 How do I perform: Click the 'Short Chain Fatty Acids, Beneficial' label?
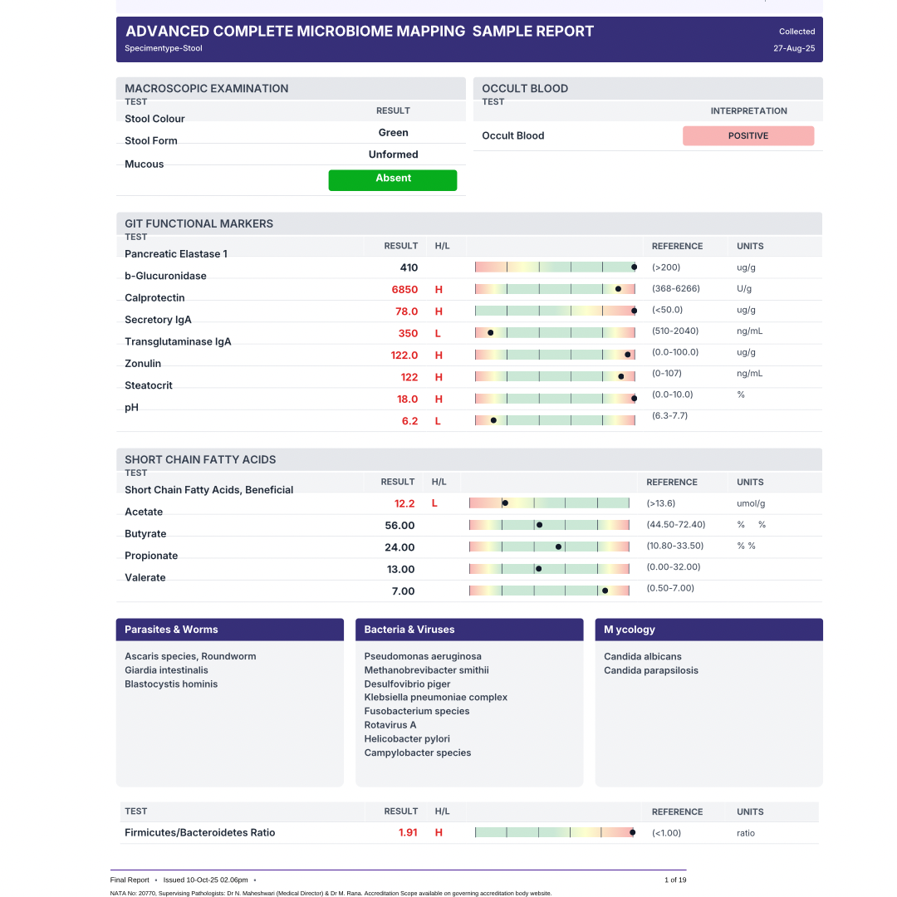coord(208,490)
